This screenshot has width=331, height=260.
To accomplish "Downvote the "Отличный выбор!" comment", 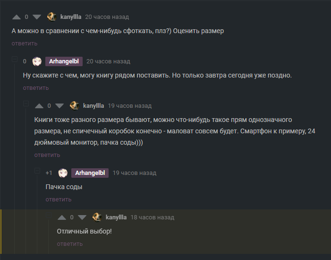I will pos(82,217).
